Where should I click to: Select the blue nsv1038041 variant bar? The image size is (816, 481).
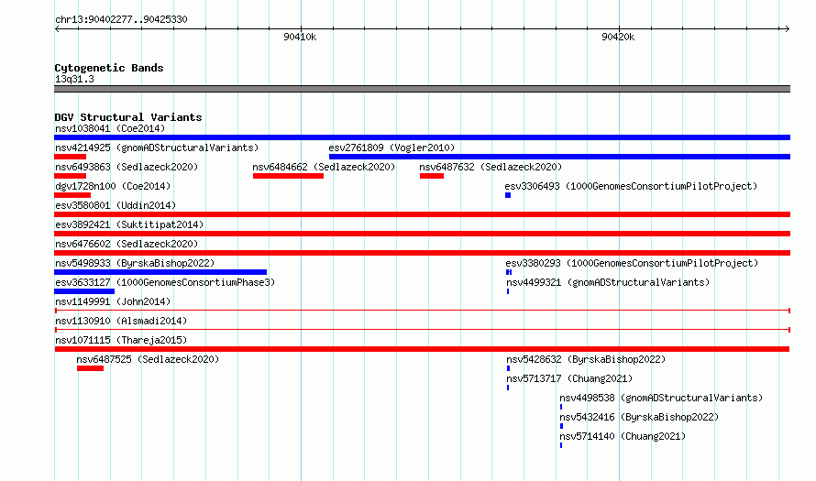422,137
